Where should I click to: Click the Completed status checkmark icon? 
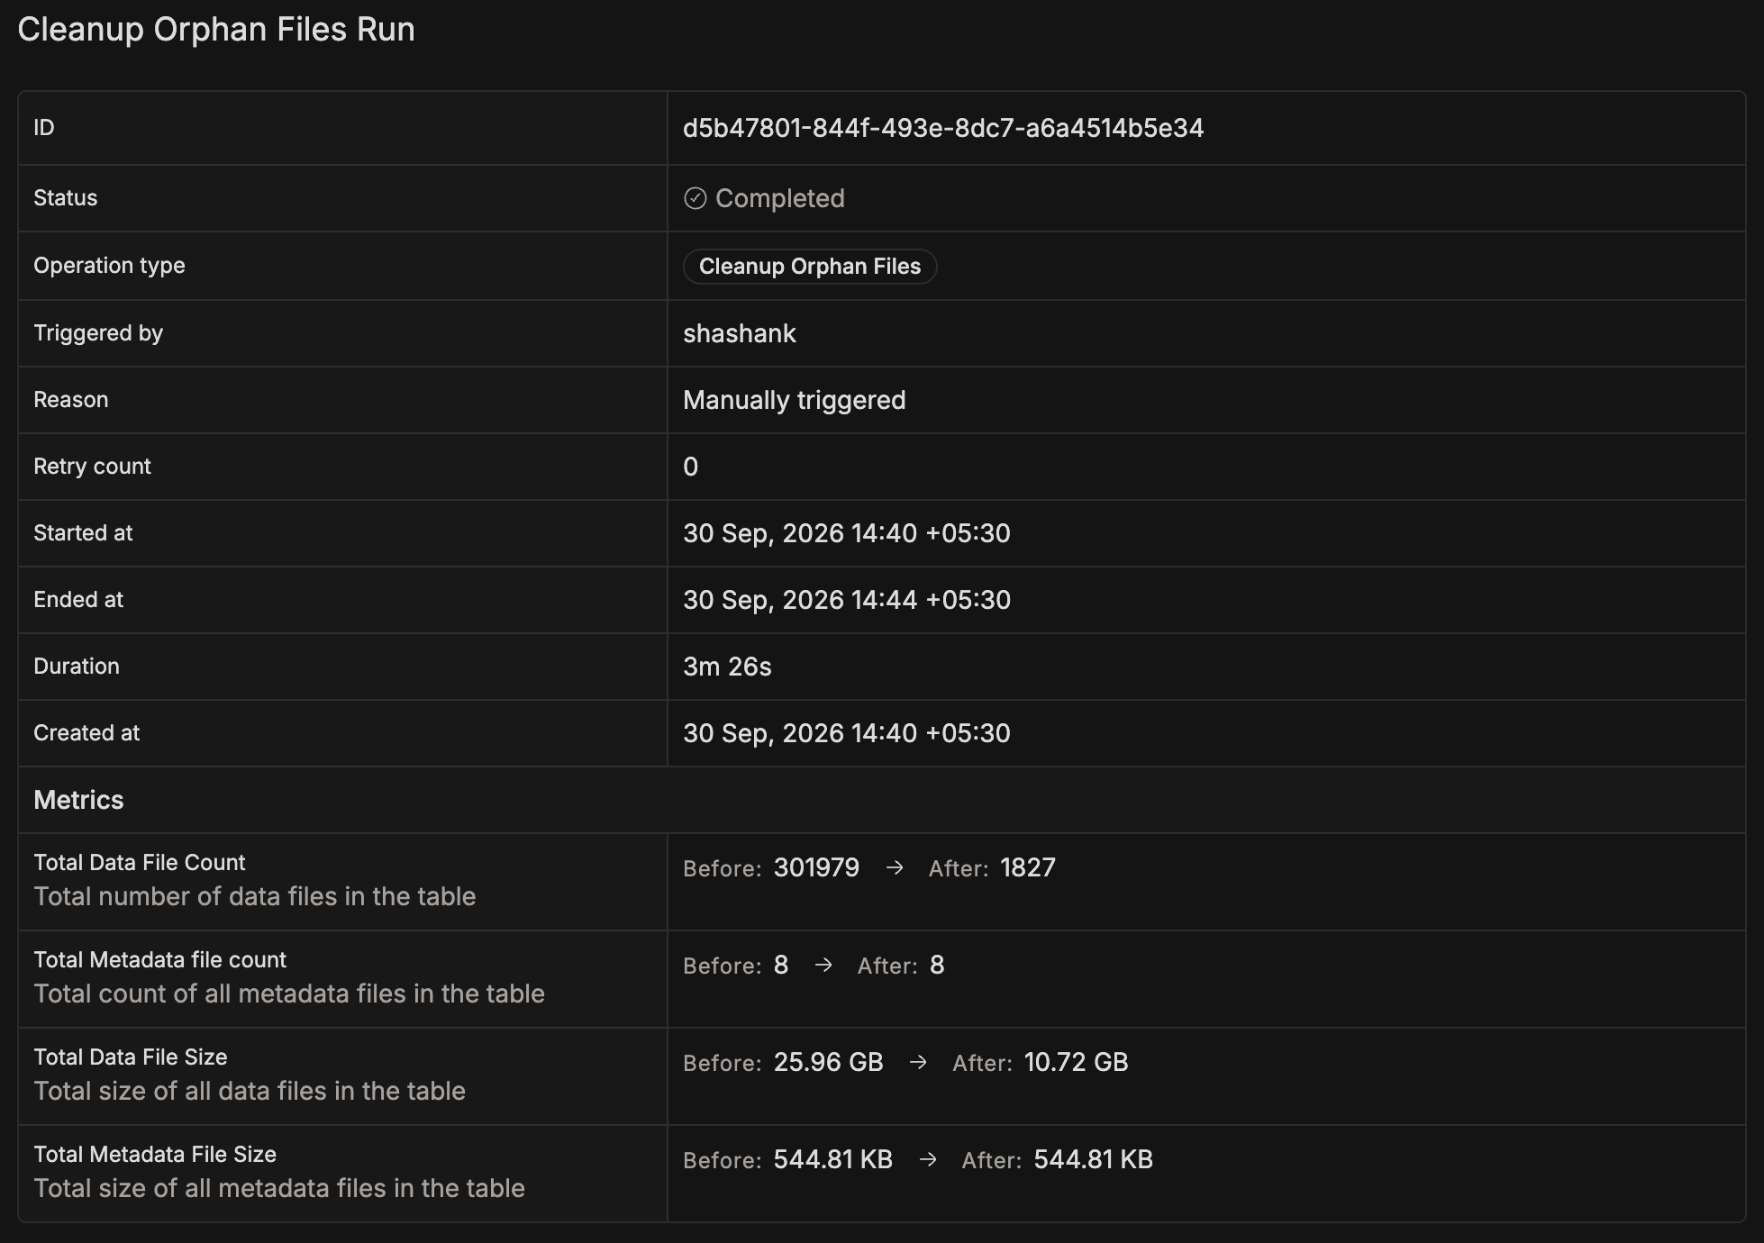[695, 198]
